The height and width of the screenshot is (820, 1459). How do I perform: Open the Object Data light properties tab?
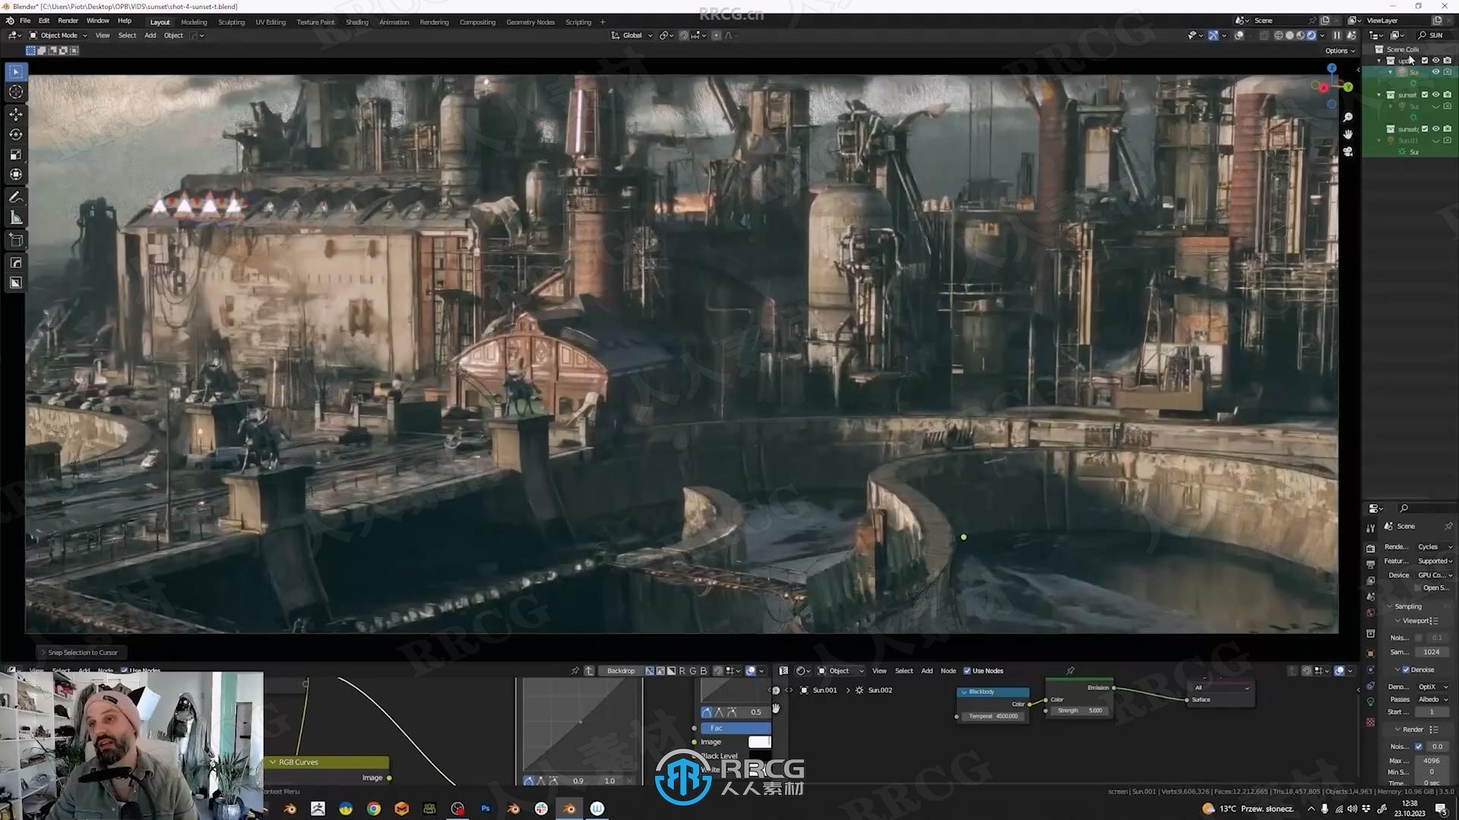1370,702
